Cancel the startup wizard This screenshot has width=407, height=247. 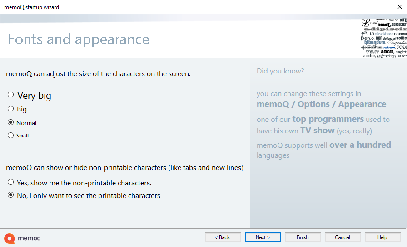(342, 237)
